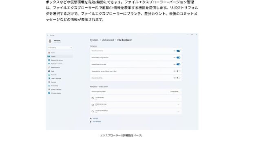Open Home in the Settings sidebar
Image resolution: width=261 pixels, height=147 pixels.
click(51, 53)
